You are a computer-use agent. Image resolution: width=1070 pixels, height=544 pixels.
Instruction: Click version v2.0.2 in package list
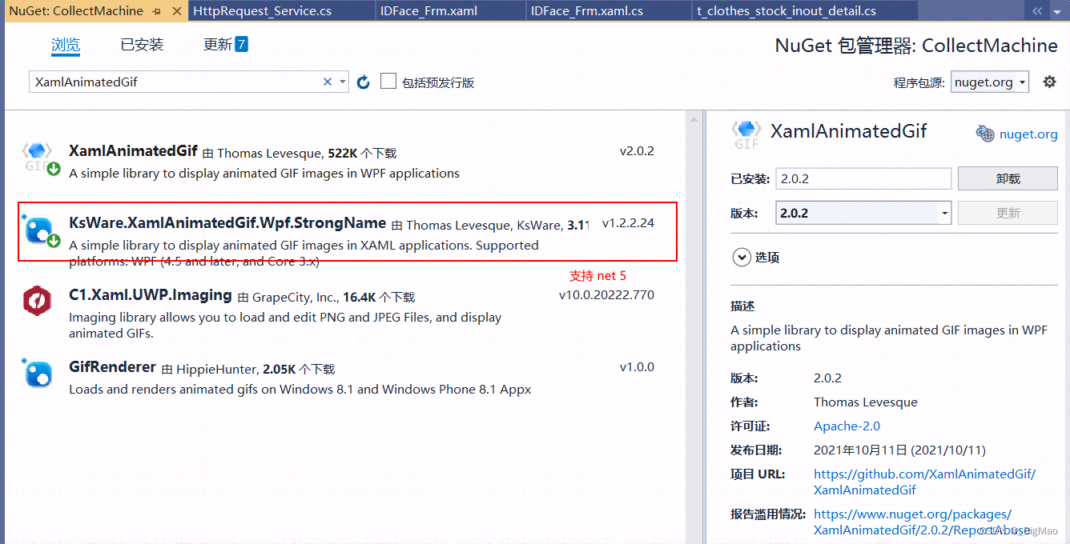(637, 151)
